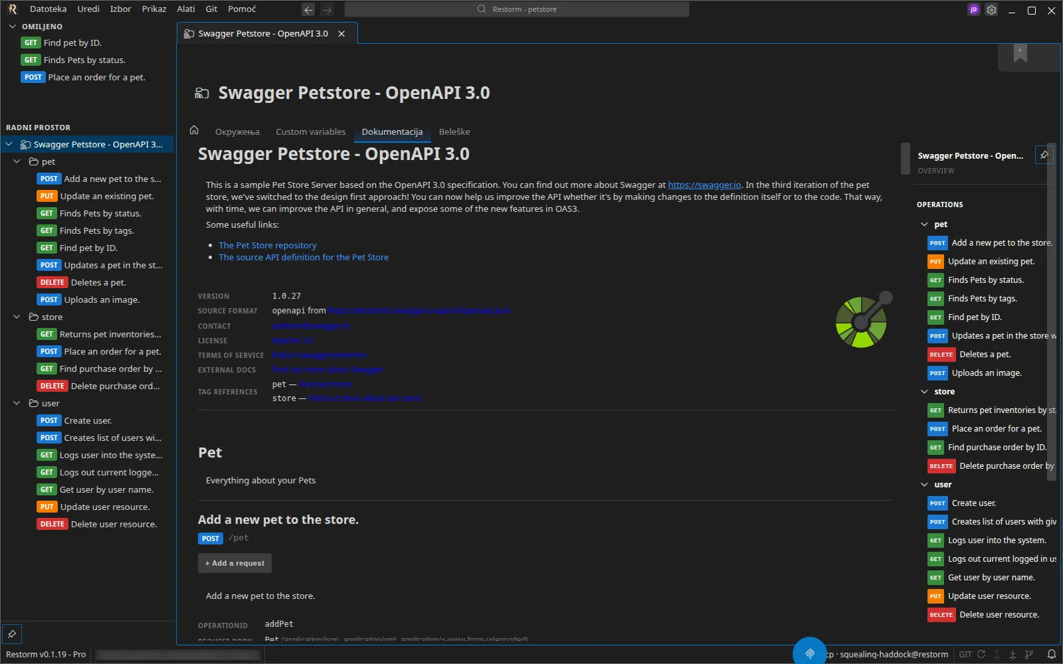Open the JD user avatar menu

973,9
